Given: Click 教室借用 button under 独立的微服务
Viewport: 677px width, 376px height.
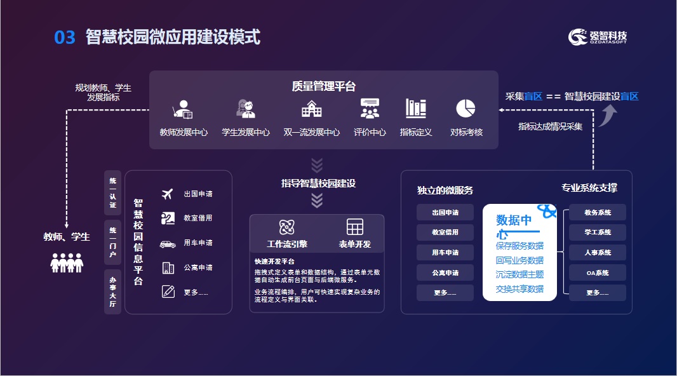Looking at the screenshot, I should [x=445, y=232].
